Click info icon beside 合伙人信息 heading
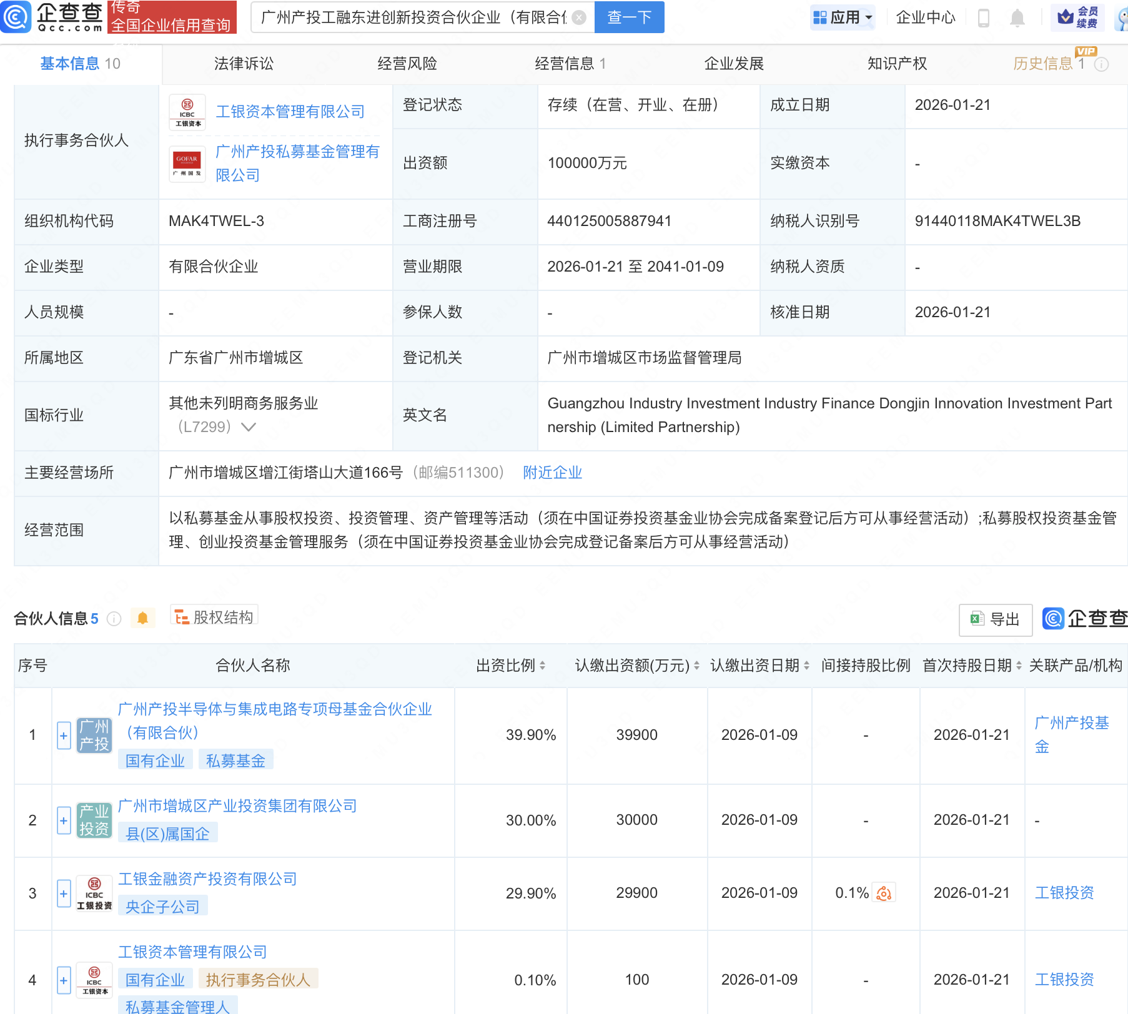 coord(114,619)
